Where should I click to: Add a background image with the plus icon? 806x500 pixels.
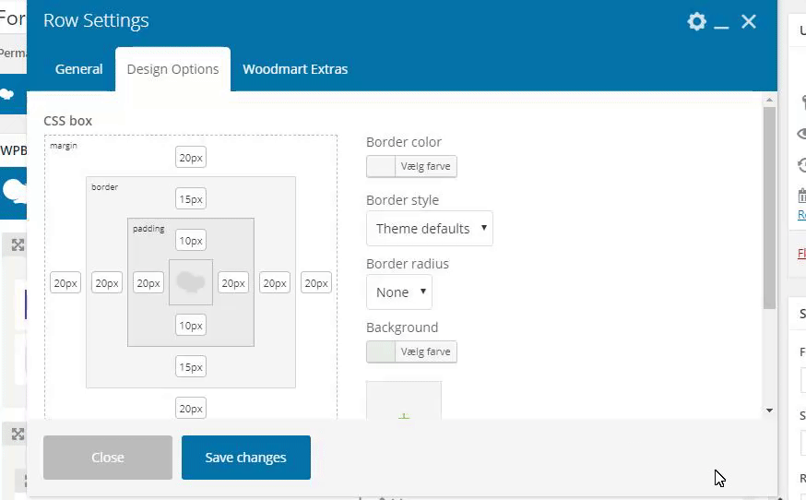point(404,414)
